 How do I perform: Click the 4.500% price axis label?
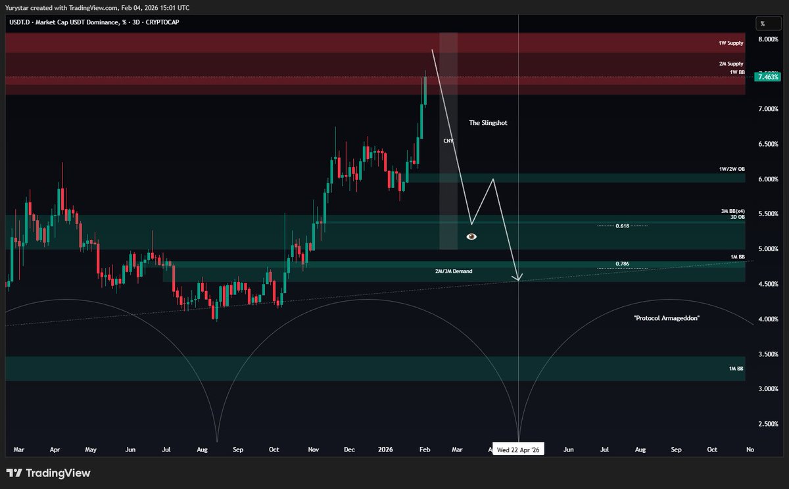(768, 285)
